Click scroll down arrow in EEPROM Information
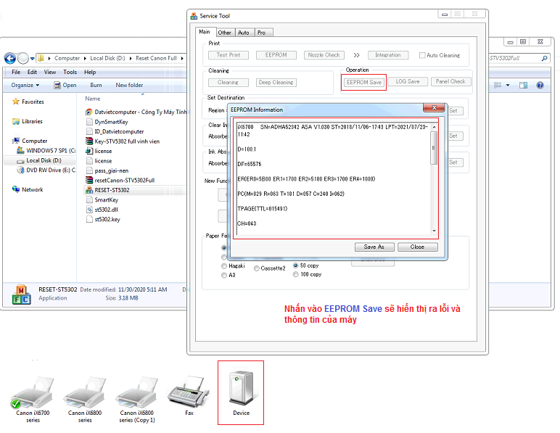The image size is (560, 433). pyautogui.click(x=434, y=231)
